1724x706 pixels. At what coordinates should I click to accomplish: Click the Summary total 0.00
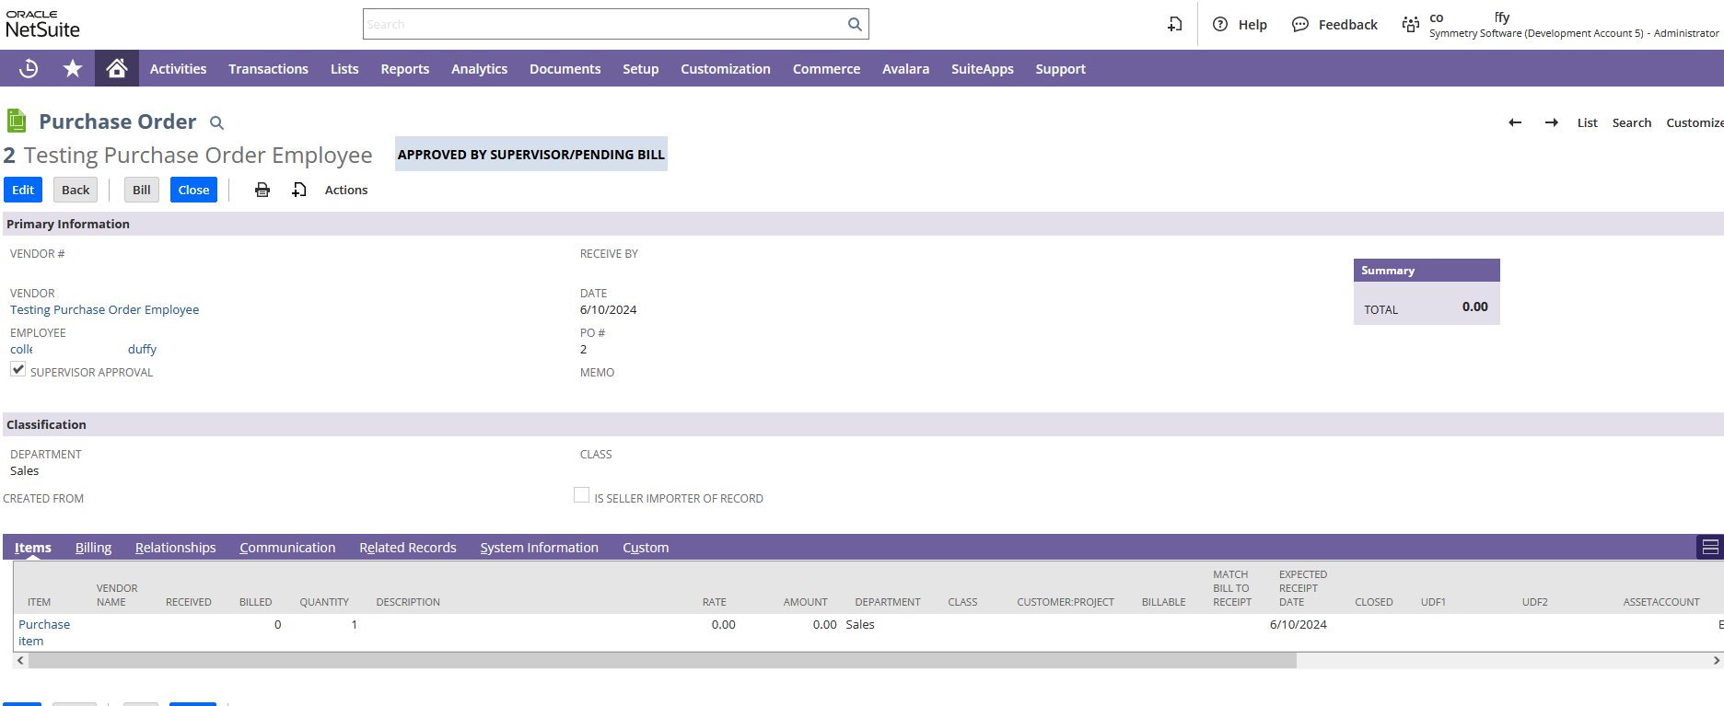(1474, 307)
